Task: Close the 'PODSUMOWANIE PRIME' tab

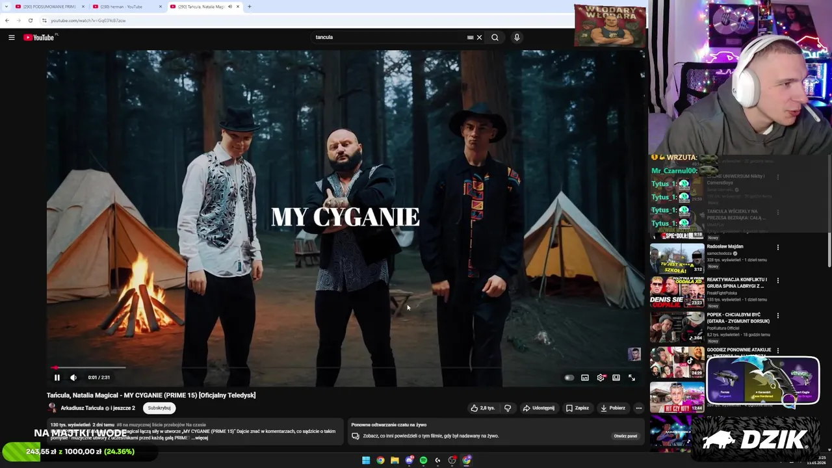Action: 83,6
